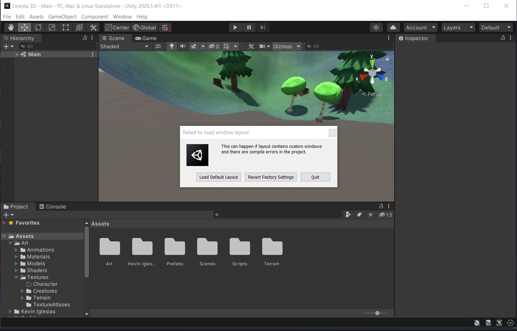517x331 pixels.
Task: Collapse the Textures folder in tree
Action: point(16,277)
